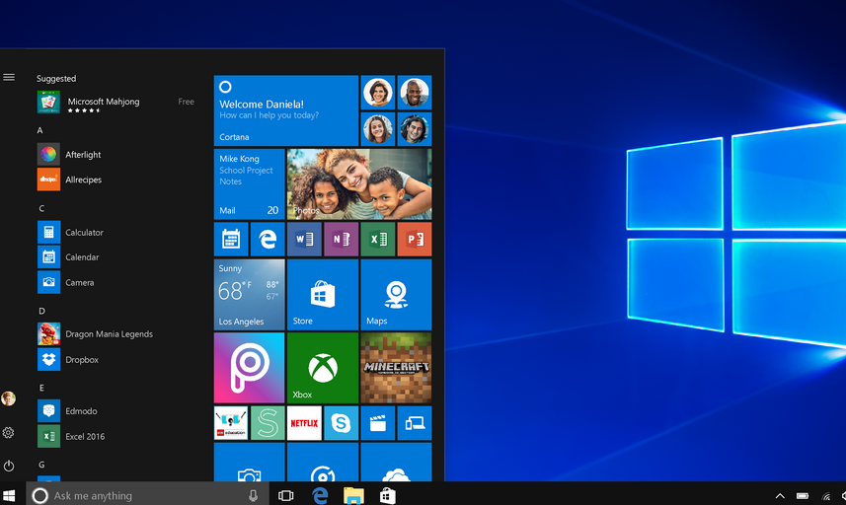
Task: Launch Microsoft Edge tile
Action: point(268,239)
